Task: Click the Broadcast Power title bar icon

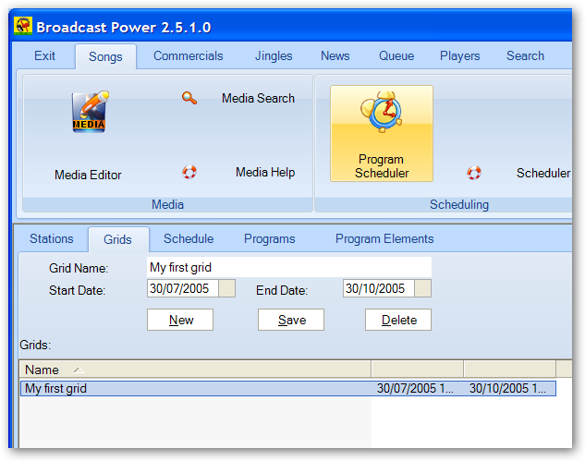Action: coord(23,26)
